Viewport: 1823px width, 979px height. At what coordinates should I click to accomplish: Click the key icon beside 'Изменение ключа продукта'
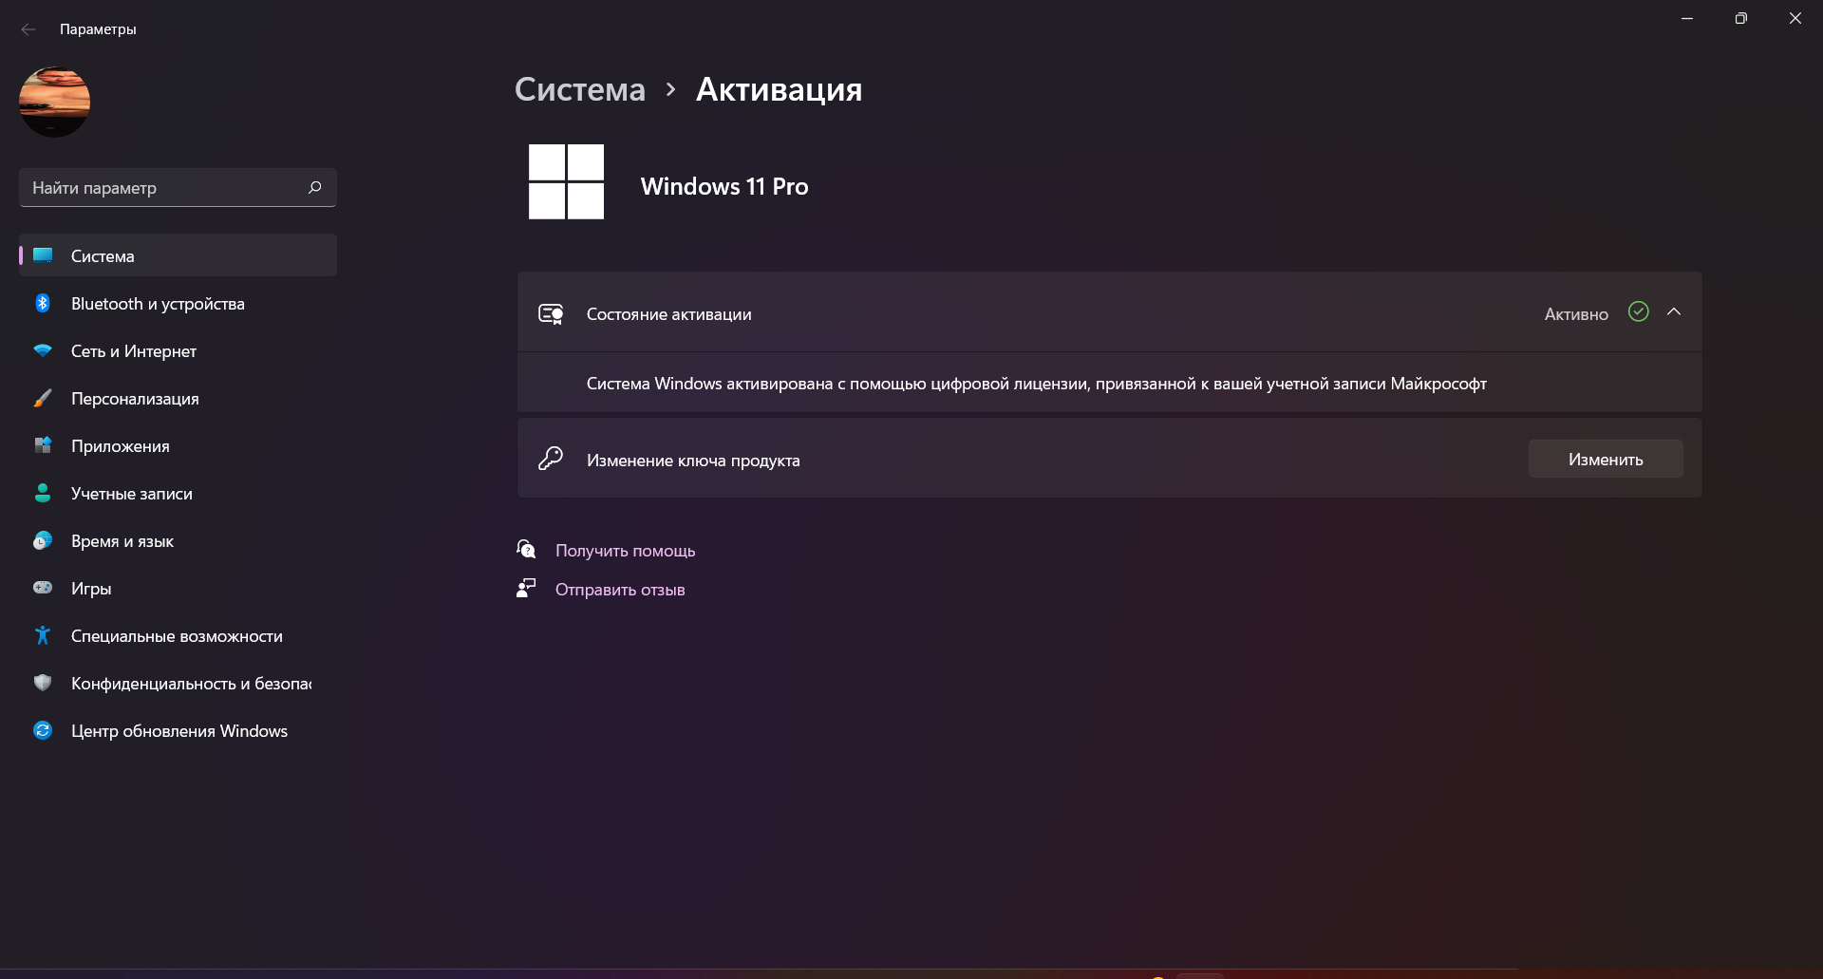[551, 459]
